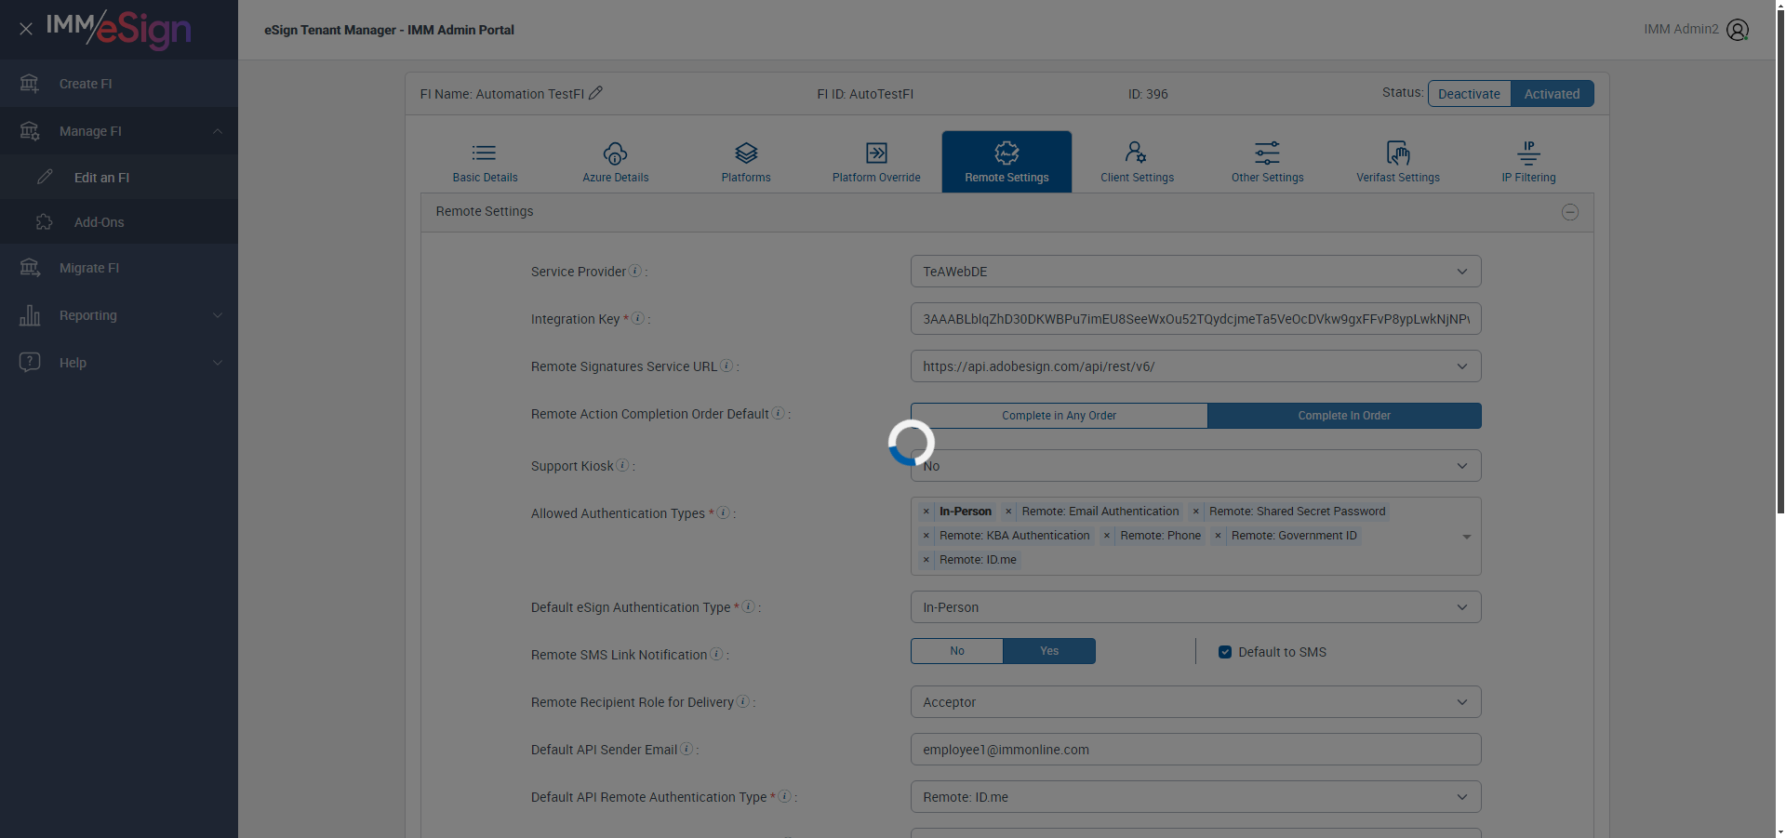Open the Service Provider dropdown
This screenshot has width=1786, height=838.
(1195, 272)
